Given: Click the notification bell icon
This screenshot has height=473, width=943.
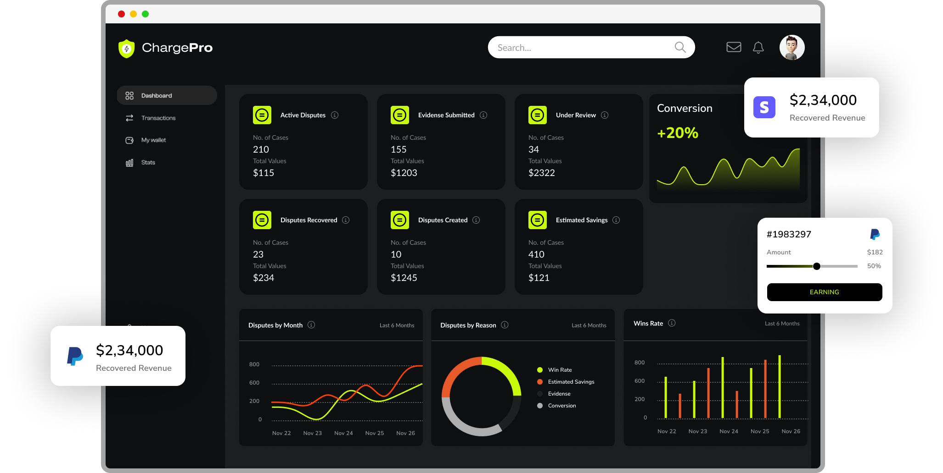Looking at the screenshot, I should click(x=758, y=48).
